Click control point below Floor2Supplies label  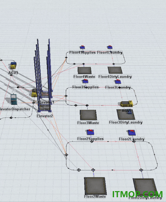[x=92, y=142]
